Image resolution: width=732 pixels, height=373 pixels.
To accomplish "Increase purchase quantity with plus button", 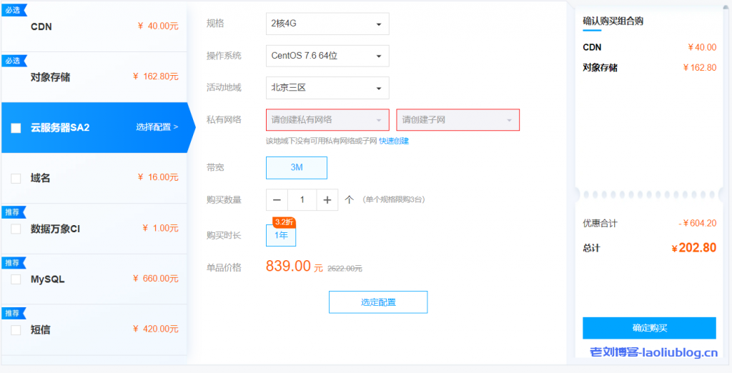I will pyautogui.click(x=327, y=200).
